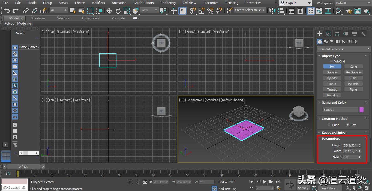Collapse the Parameters rollout
Image resolution: width=372 pixels, height=191 pixels.
point(331,138)
